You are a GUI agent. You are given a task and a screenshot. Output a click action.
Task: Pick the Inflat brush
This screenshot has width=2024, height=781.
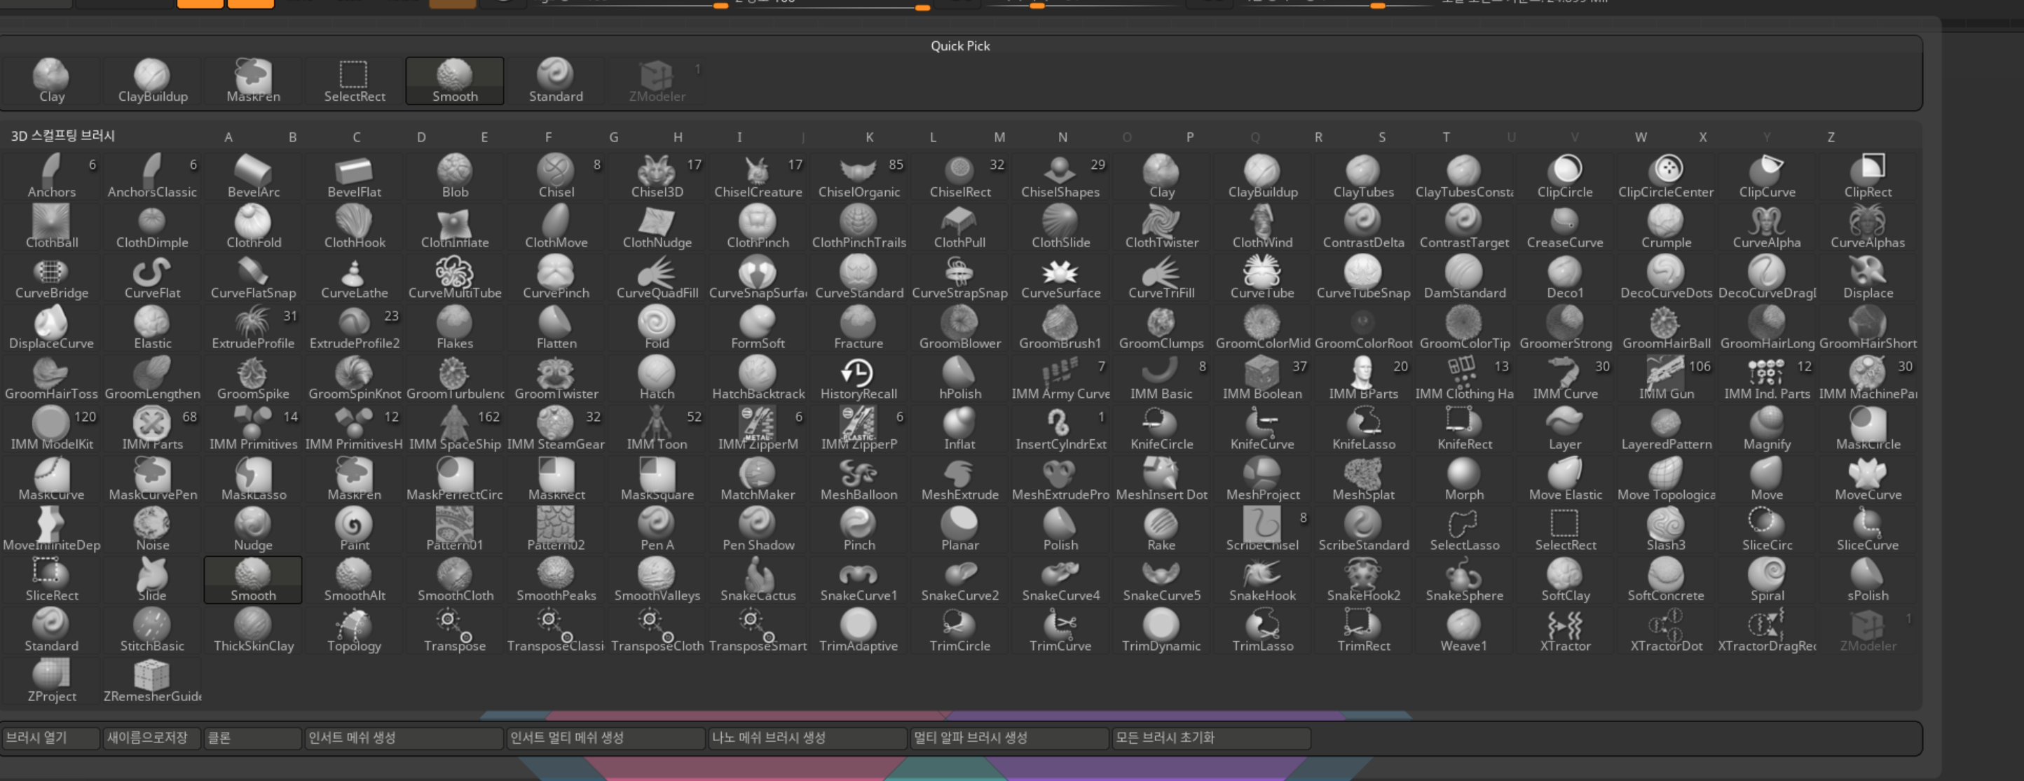(x=959, y=429)
